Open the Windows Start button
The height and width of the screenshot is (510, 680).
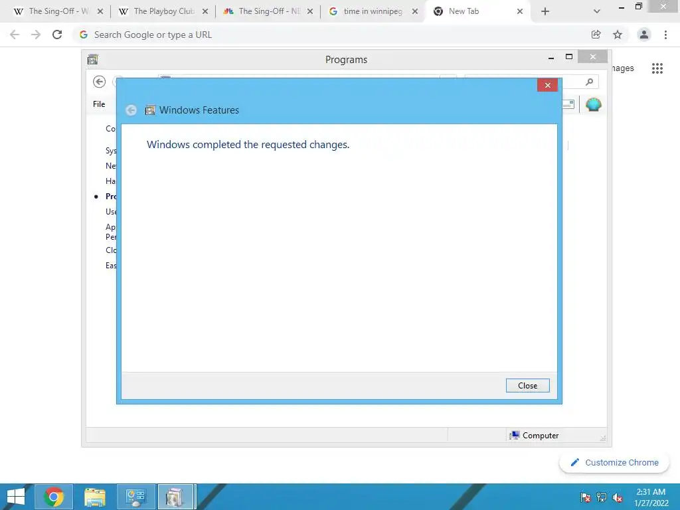[x=16, y=497]
